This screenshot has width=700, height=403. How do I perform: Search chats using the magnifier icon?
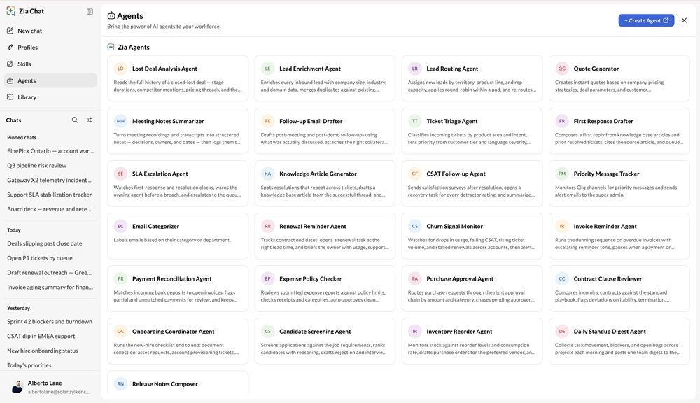(75, 120)
